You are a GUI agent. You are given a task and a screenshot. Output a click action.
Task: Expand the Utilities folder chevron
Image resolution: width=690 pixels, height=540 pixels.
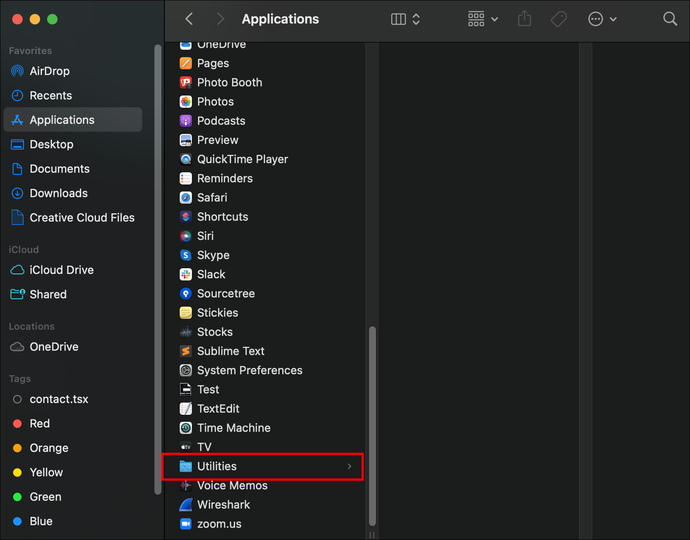tap(349, 466)
